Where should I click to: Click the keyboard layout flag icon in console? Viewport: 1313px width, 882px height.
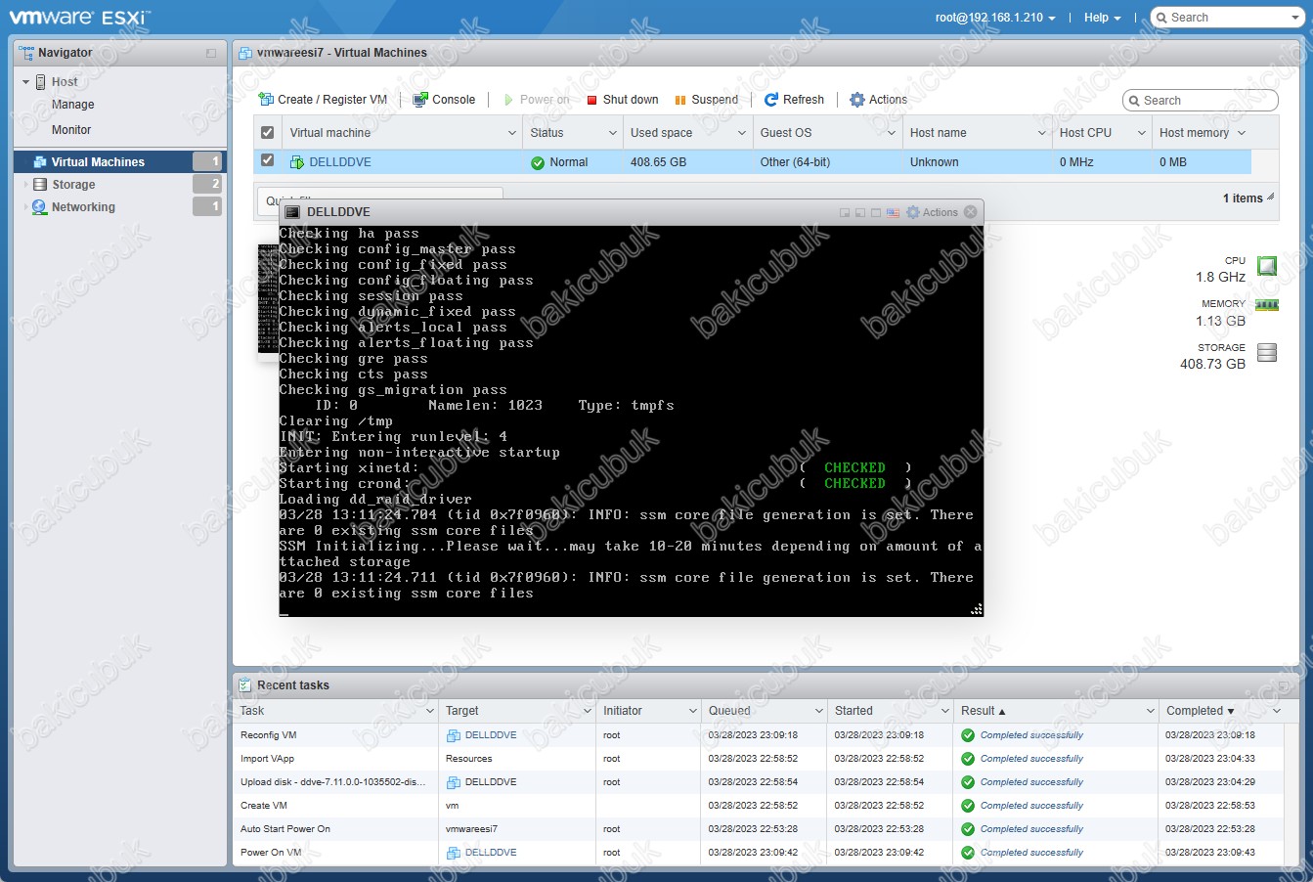pyautogui.click(x=893, y=212)
